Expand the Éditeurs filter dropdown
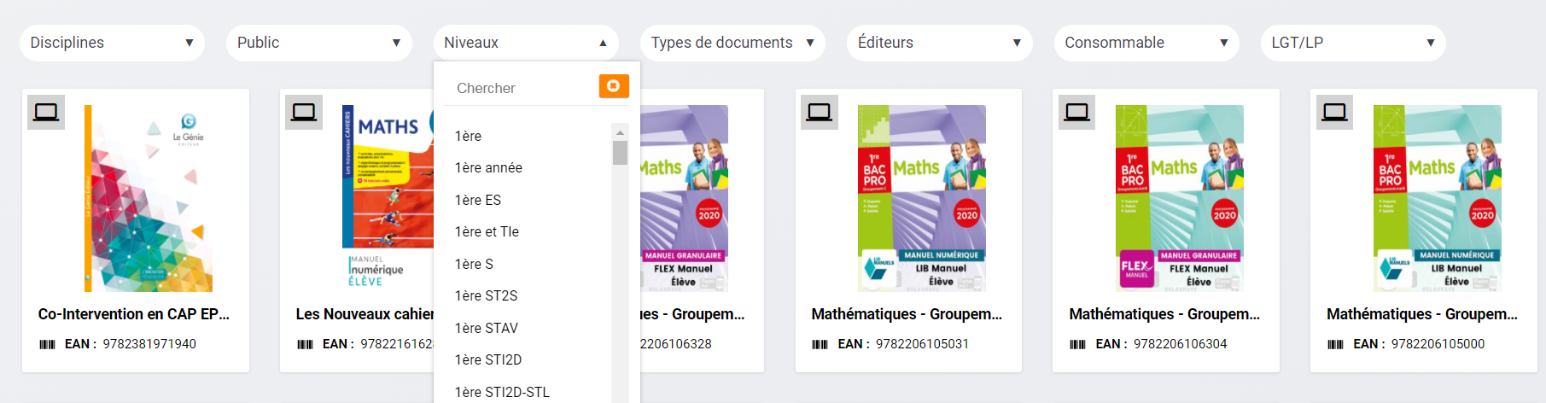 click(x=939, y=43)
